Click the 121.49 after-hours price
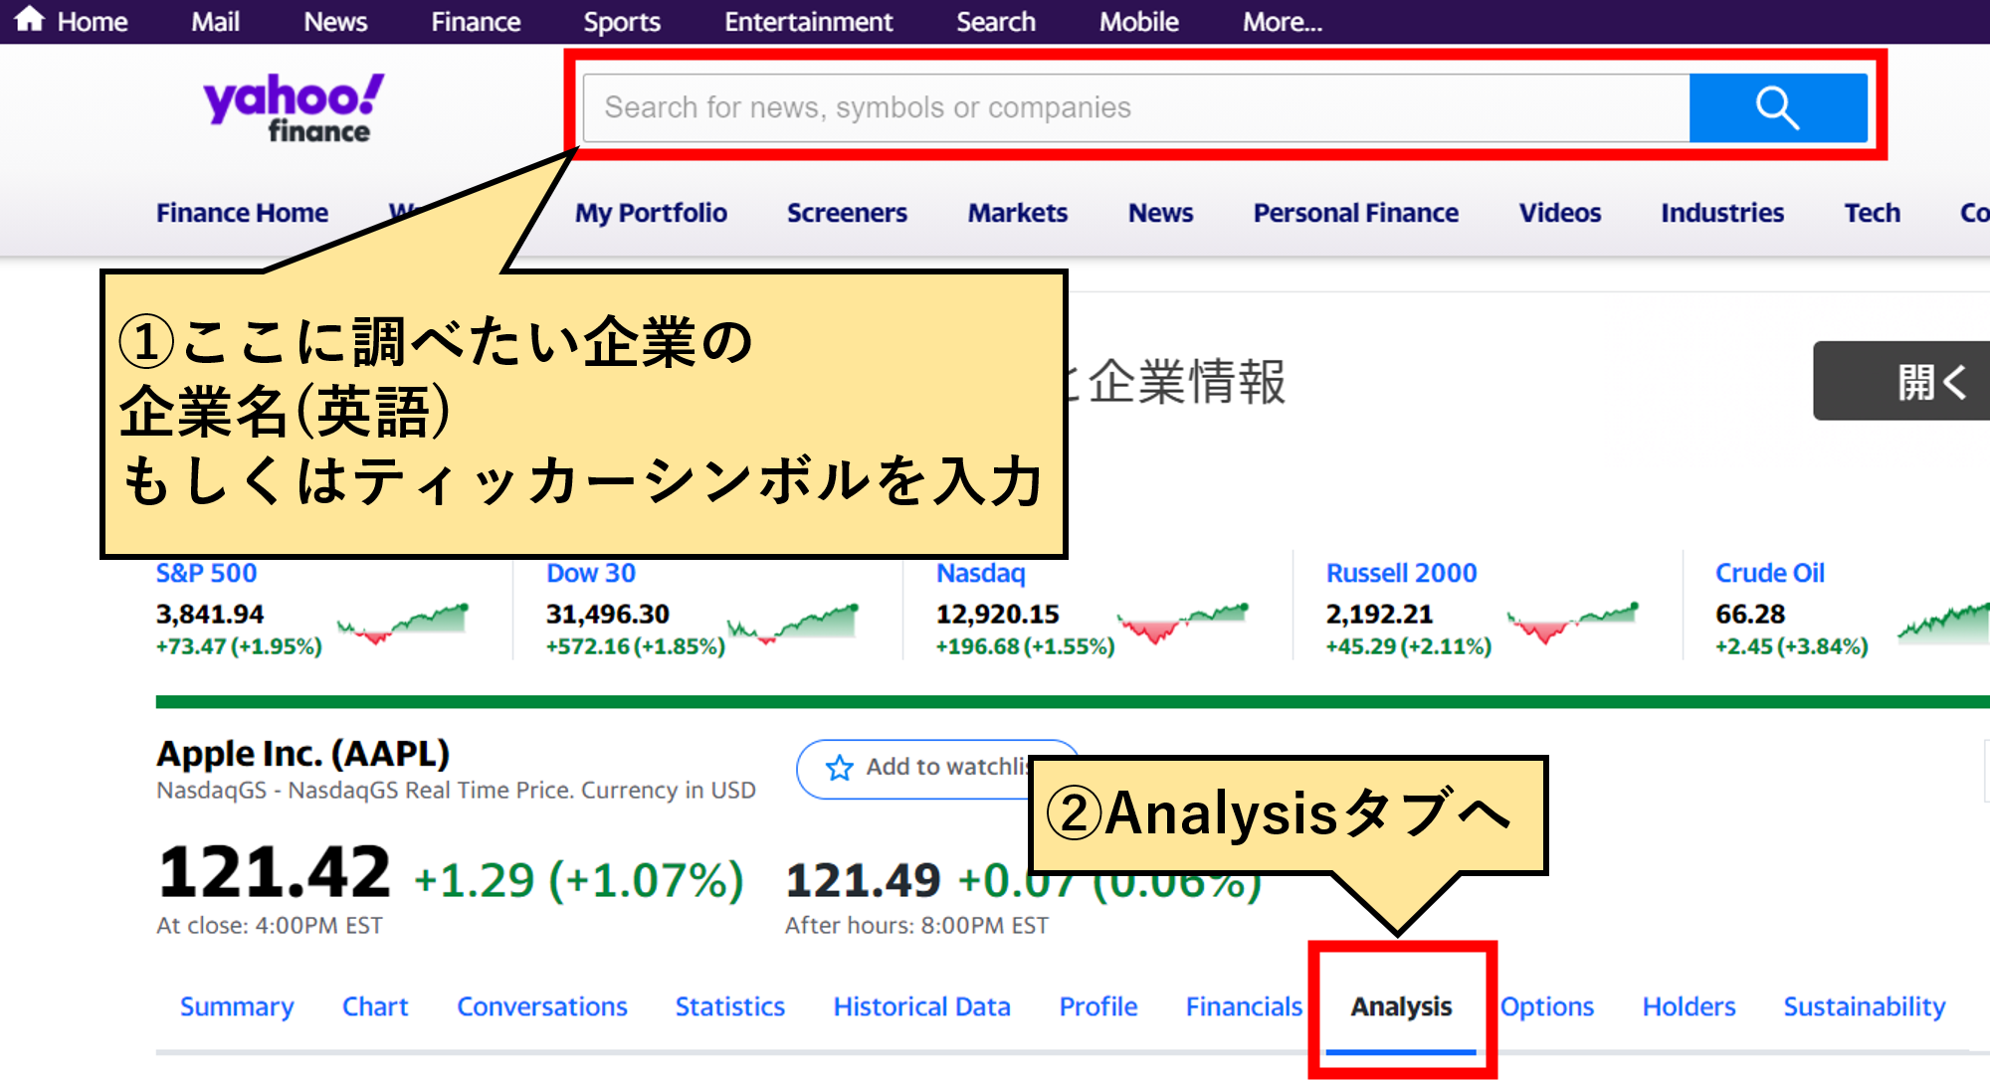The height and width of the screenshot is (1080, 1990). 863,880
